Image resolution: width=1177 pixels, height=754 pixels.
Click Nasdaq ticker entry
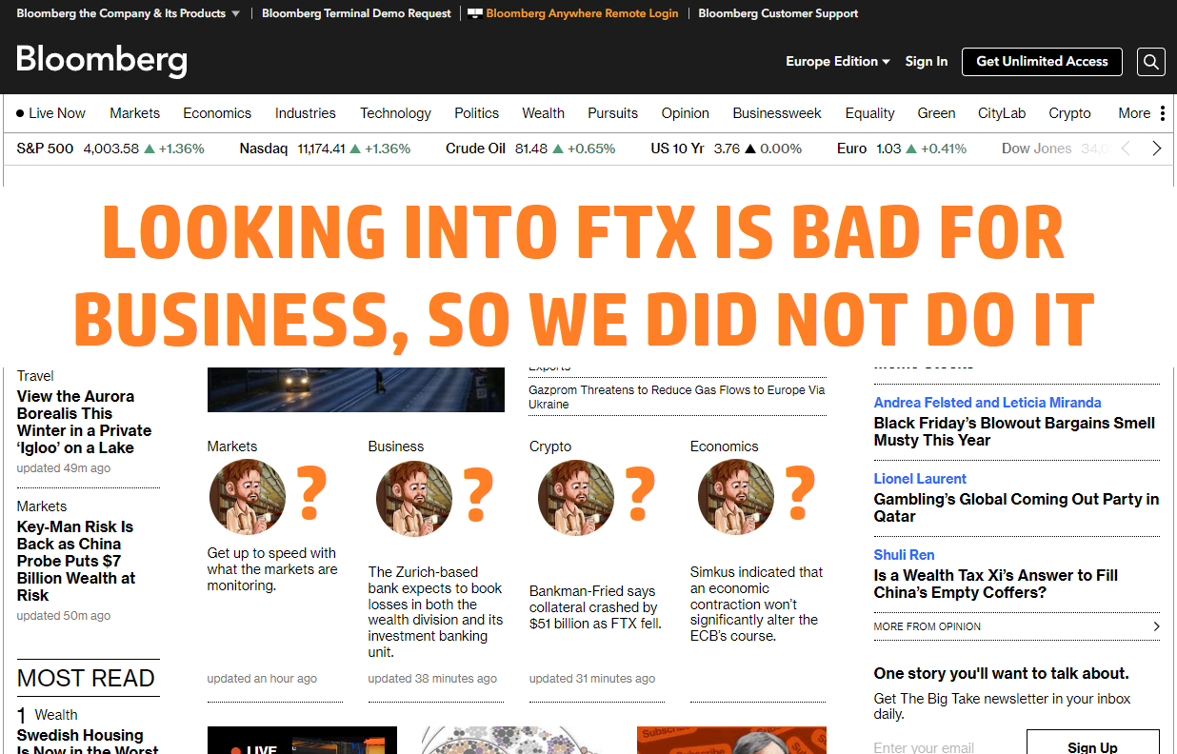click(325, 149)
